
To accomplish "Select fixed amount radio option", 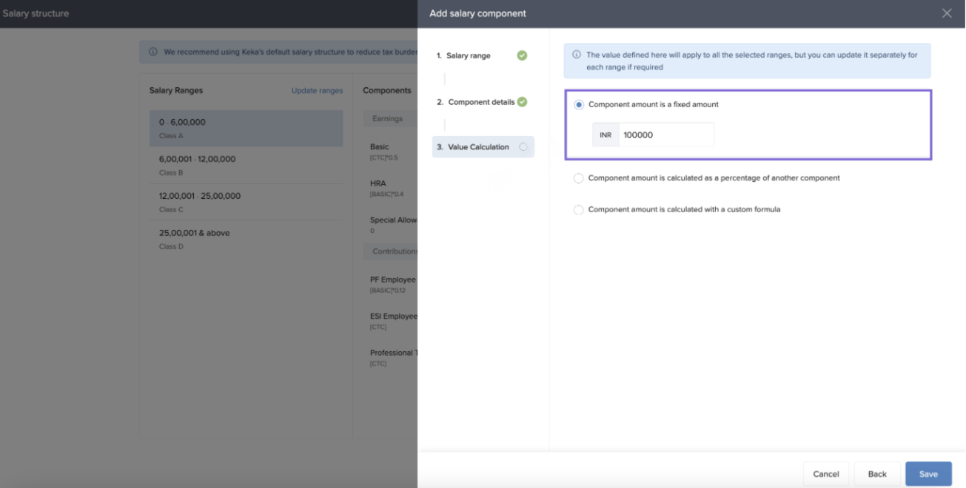I will click(x=579, y=105).
